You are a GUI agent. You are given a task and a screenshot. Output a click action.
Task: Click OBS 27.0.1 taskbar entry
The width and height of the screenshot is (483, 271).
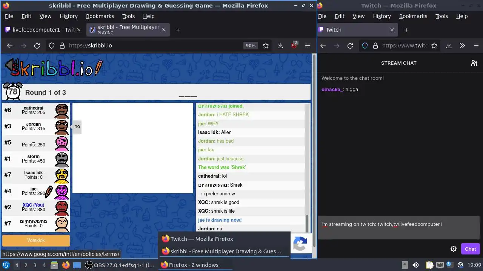click(120, 265)
